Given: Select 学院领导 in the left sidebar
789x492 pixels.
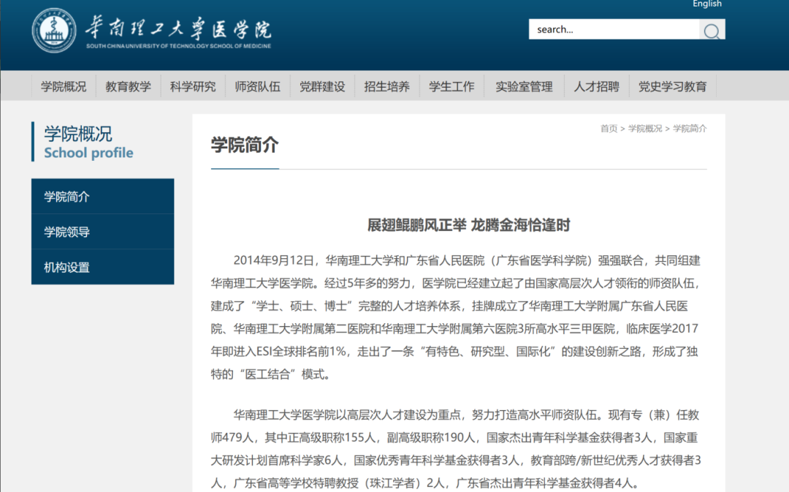Looking at the screenshot, I should (103, 232).
